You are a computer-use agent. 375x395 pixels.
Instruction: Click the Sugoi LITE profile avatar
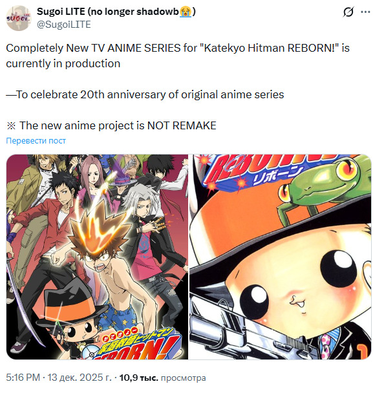coord(18,18)
